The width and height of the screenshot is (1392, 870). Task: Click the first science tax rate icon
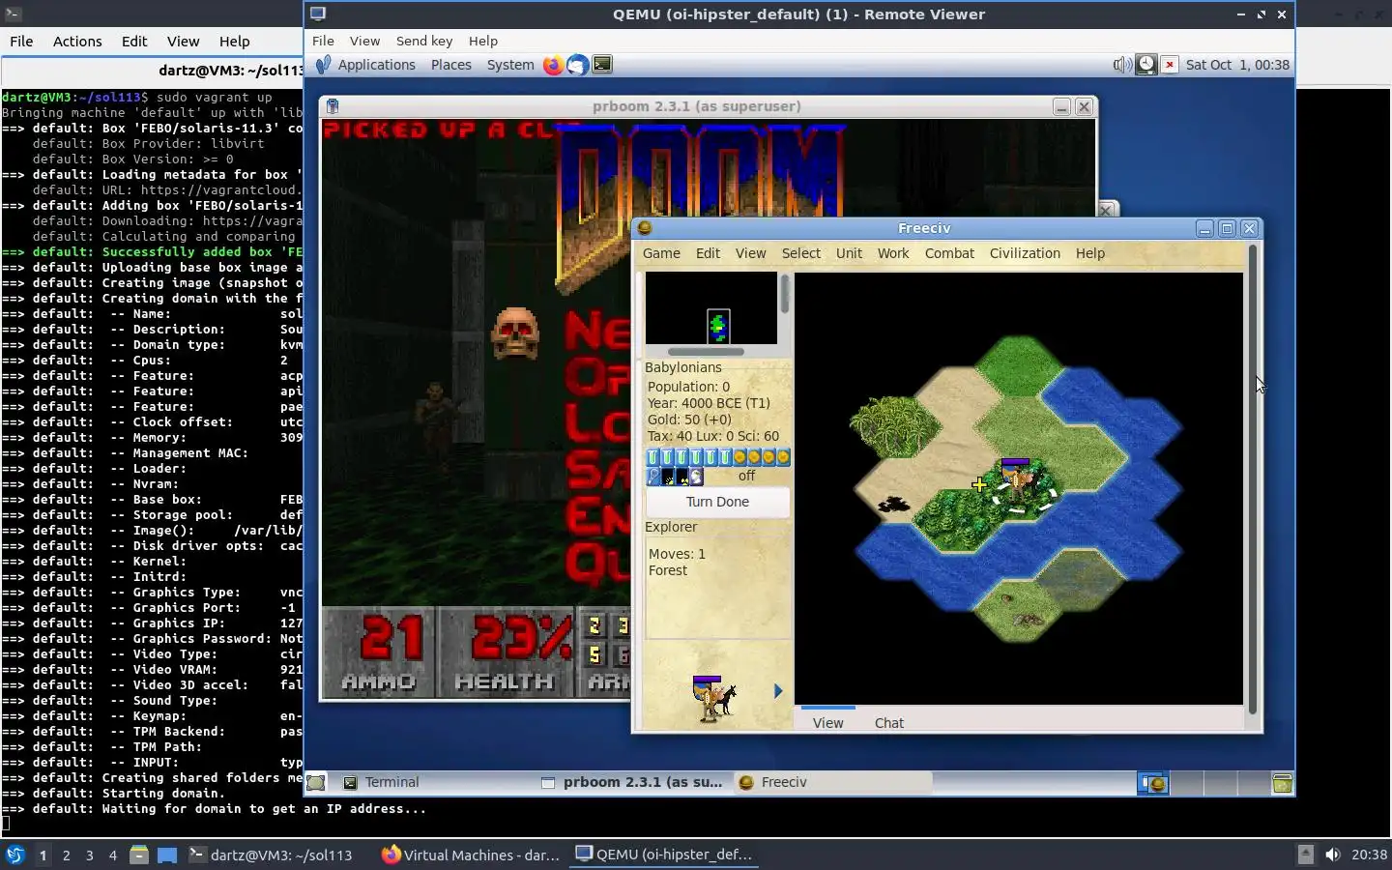pos(652,457)
